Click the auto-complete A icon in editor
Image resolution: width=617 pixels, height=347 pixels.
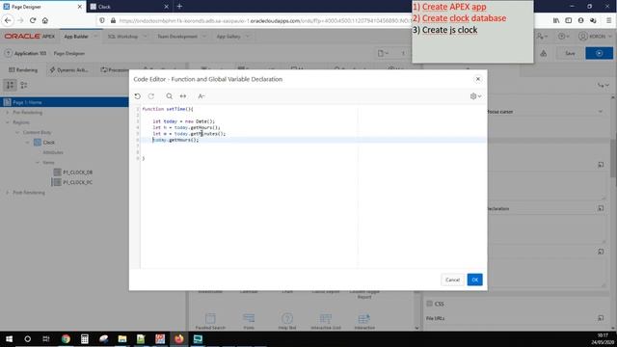pos(201,96)
